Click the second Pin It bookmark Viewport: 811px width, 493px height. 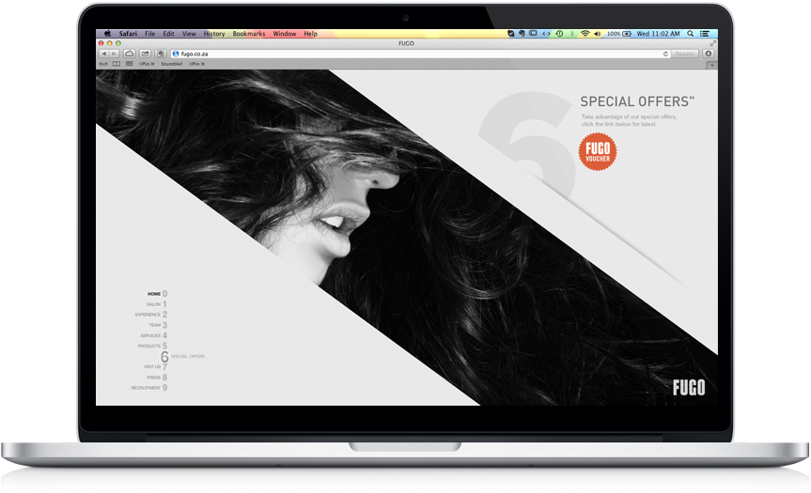196,64
